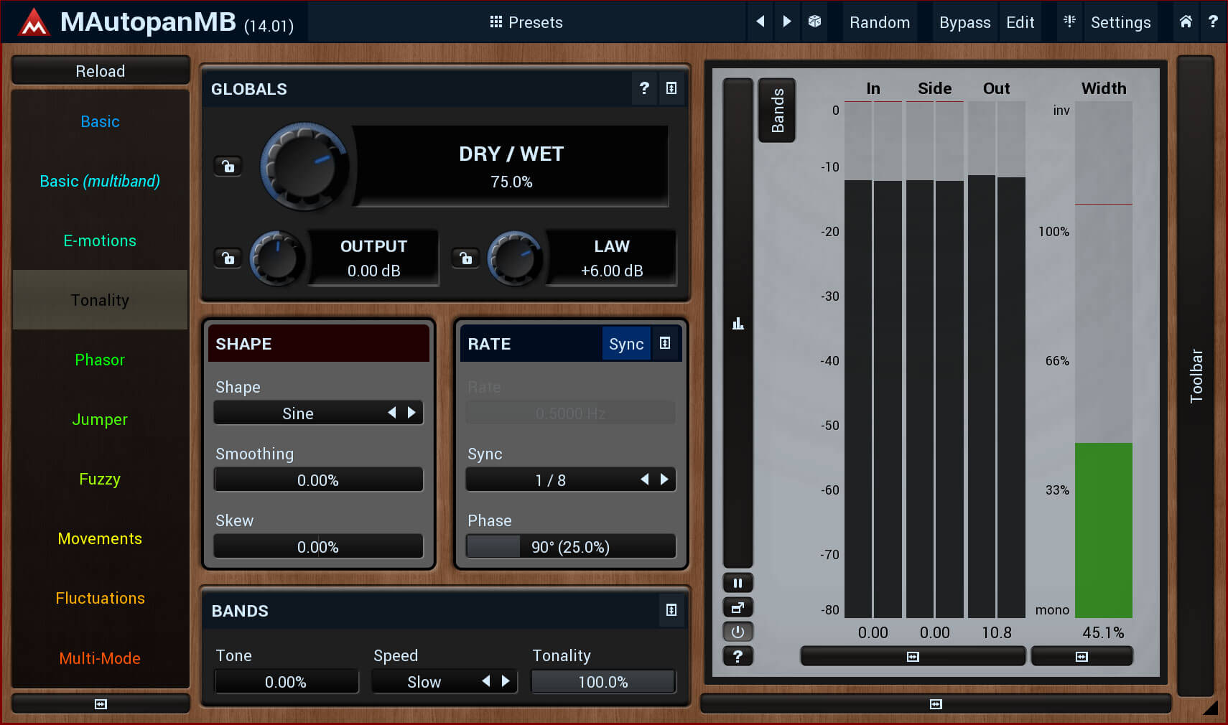This screenshot has height=725, width=1228.
Task: Select the Basic (multiband) tab
Action: [x=100, y=181]
